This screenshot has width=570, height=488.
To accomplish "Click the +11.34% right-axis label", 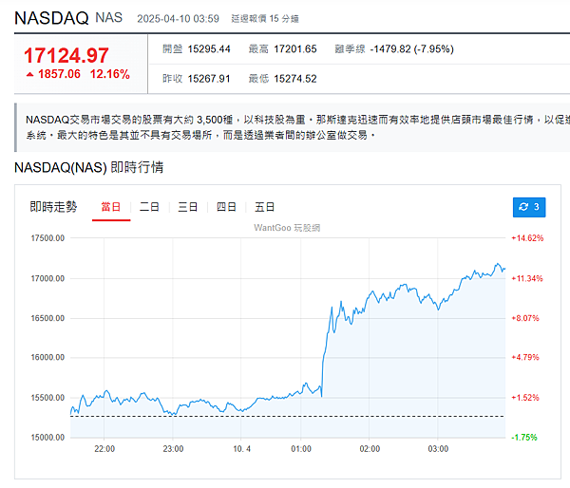I will coord(527,279).
